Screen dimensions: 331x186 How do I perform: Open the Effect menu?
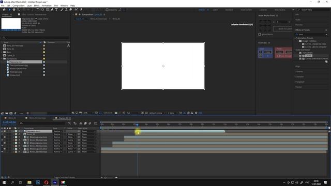point(37,6)
